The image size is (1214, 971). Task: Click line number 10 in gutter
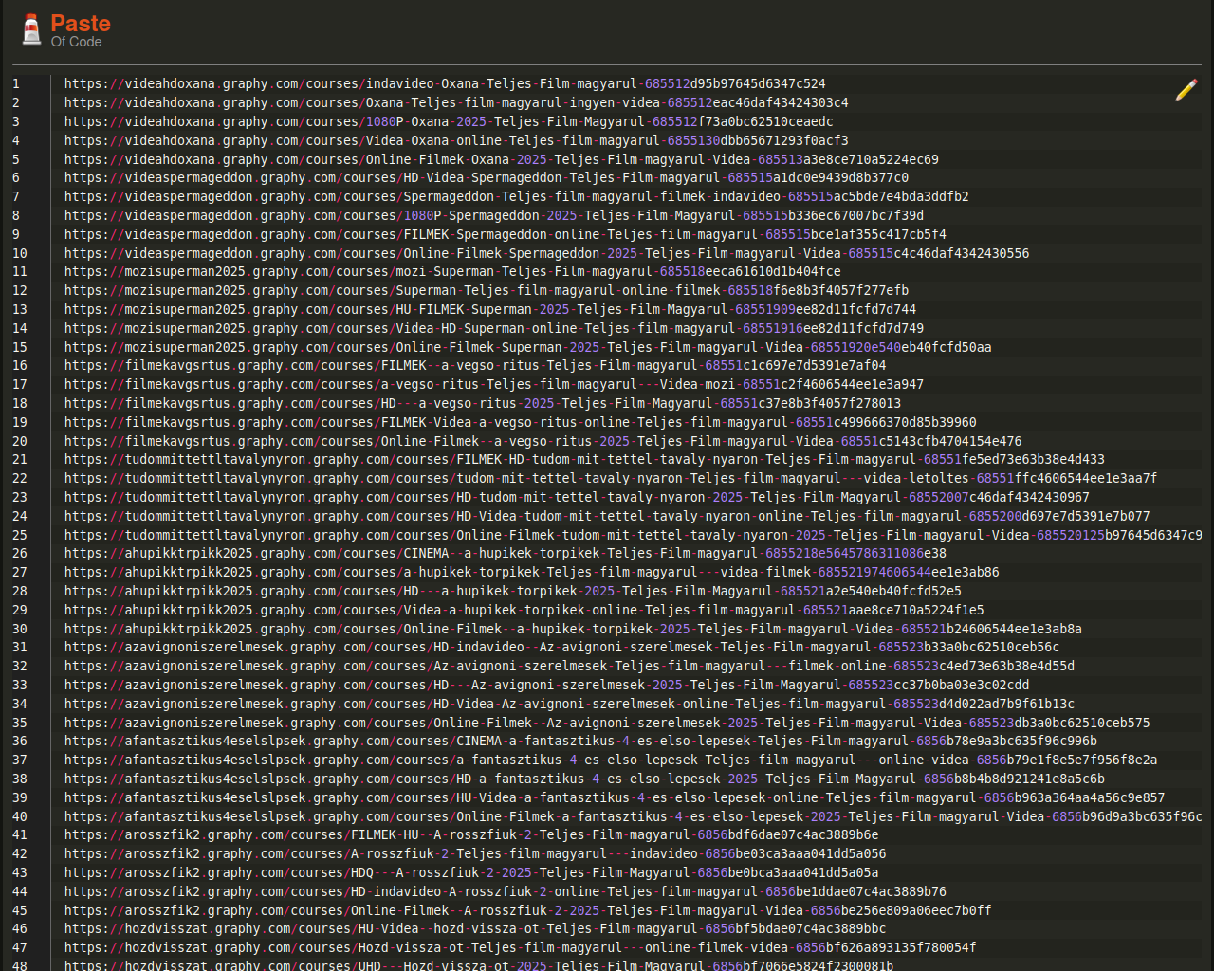(20, 253)
